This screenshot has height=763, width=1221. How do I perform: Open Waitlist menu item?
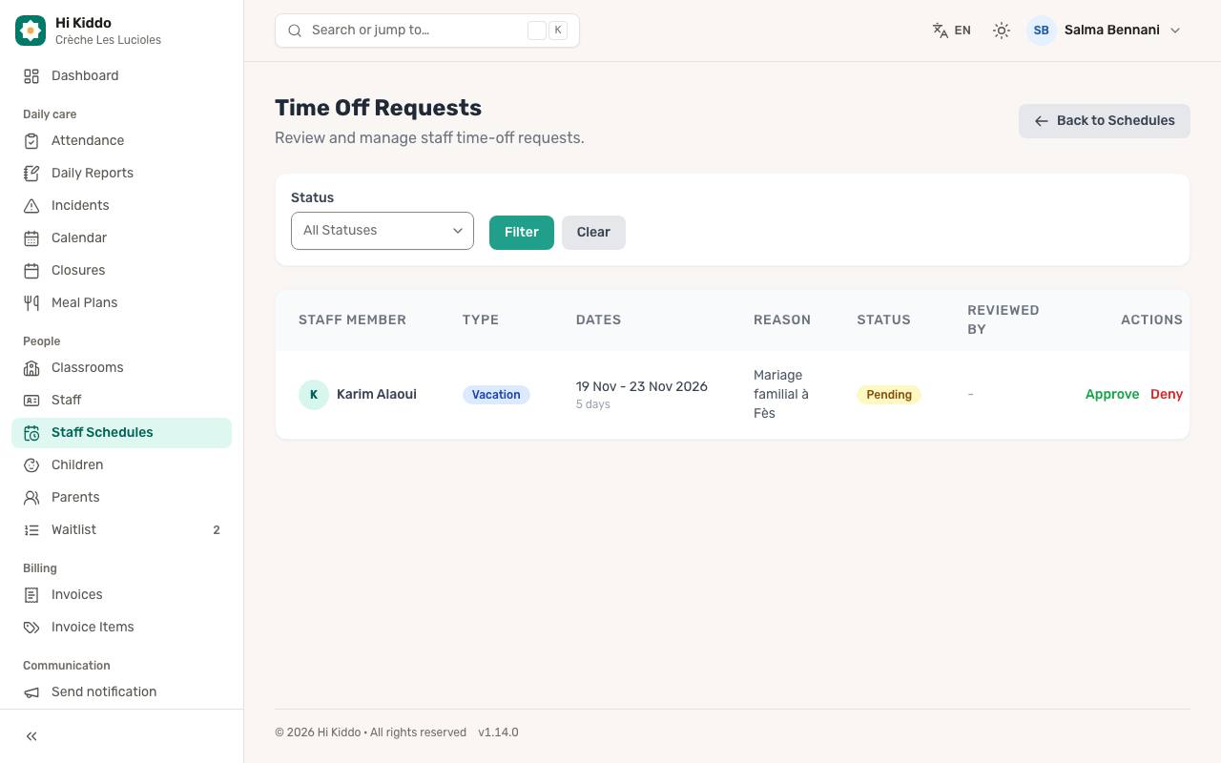click(x=121, y=529)
